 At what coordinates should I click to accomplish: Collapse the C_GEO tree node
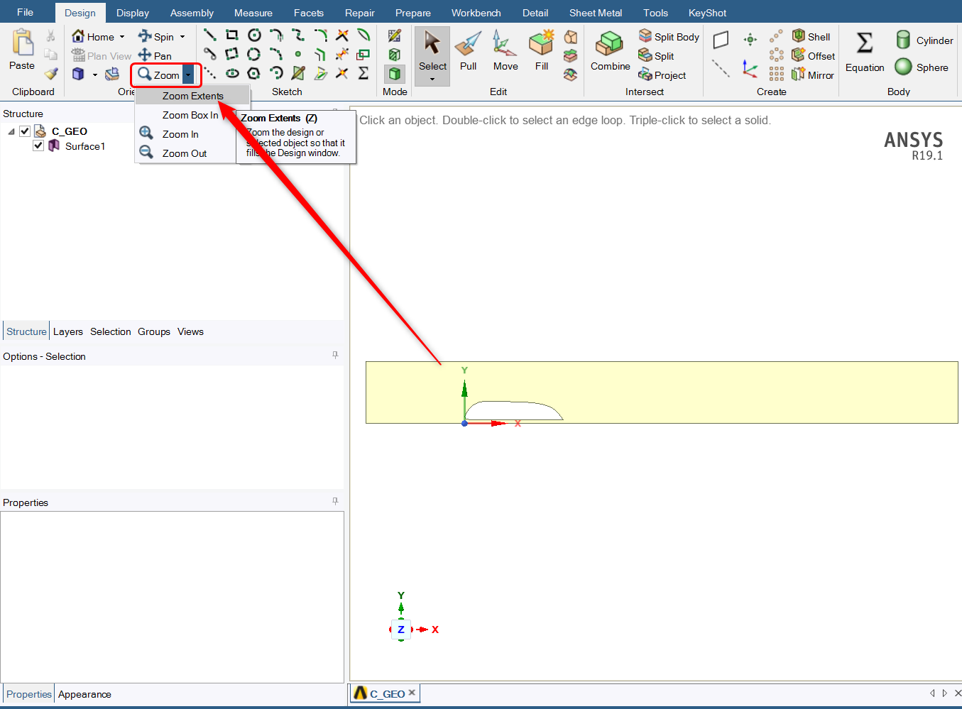[x=11, y=131]
